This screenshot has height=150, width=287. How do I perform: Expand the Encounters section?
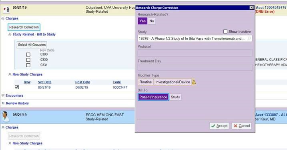(x=3, y=95)
